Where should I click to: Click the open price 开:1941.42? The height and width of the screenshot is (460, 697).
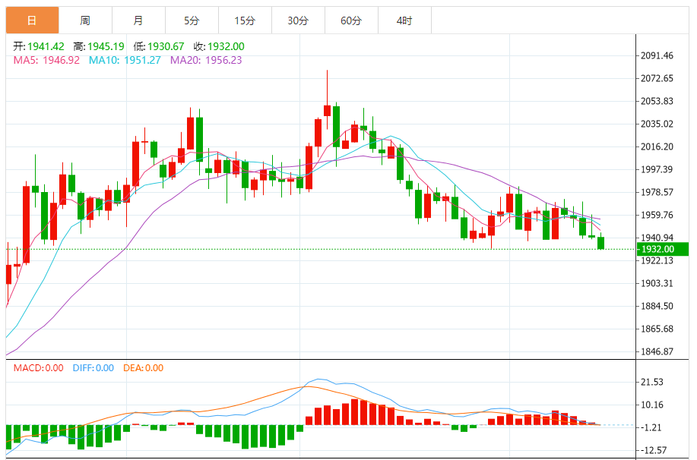(x=39, y=46)
